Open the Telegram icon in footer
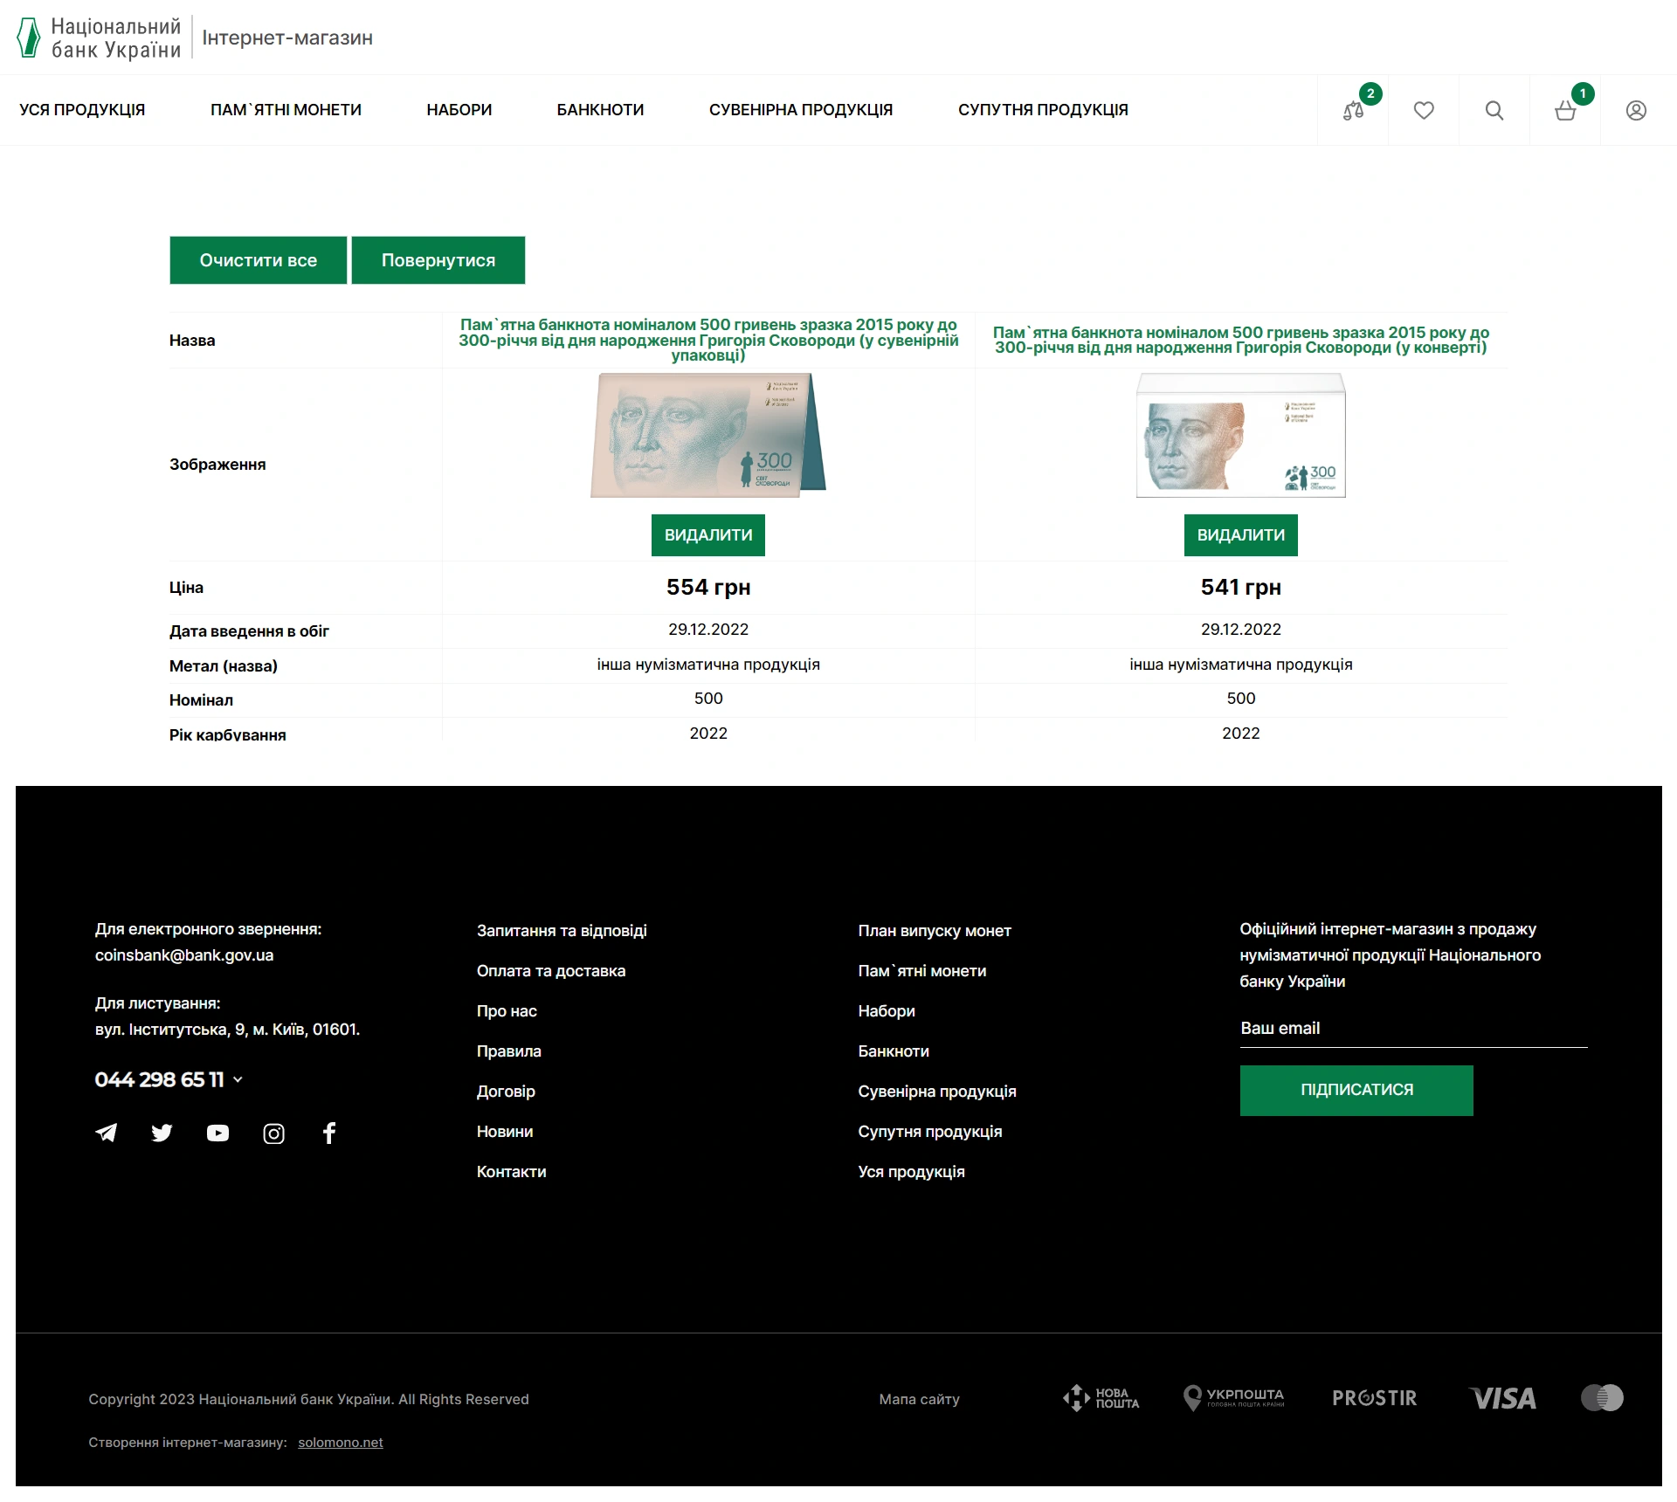The height and width of the screenshot is (1502, 1677). (107, 1133)
